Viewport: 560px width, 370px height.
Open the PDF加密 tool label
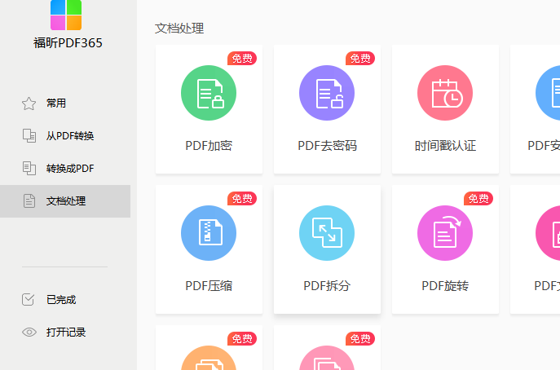209,146
